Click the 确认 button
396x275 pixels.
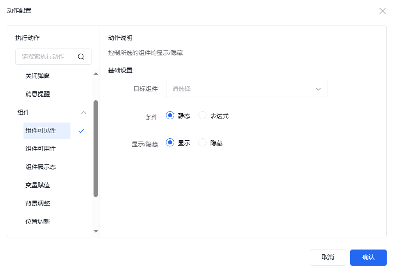368,257
